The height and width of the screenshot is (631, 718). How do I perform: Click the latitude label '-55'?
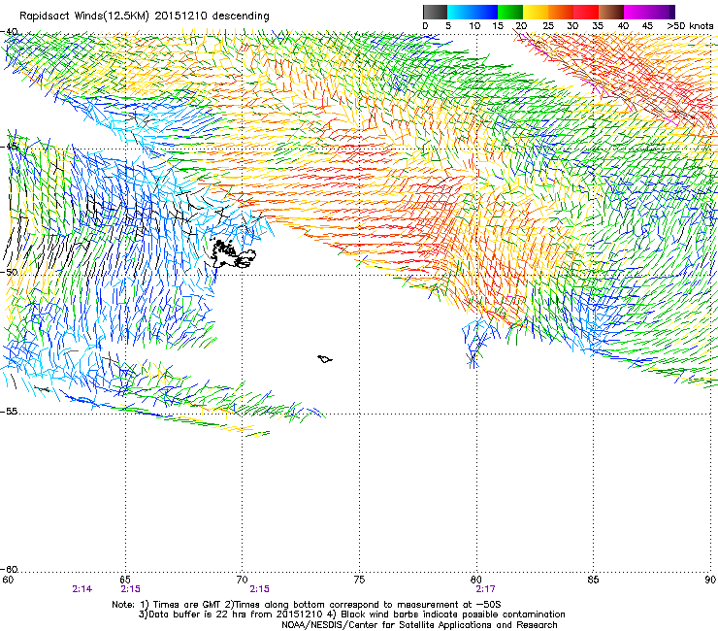(x=8, y=412)
